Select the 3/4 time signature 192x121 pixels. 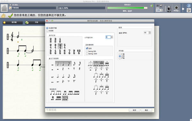pyautogui.click(x=55, y=46)
